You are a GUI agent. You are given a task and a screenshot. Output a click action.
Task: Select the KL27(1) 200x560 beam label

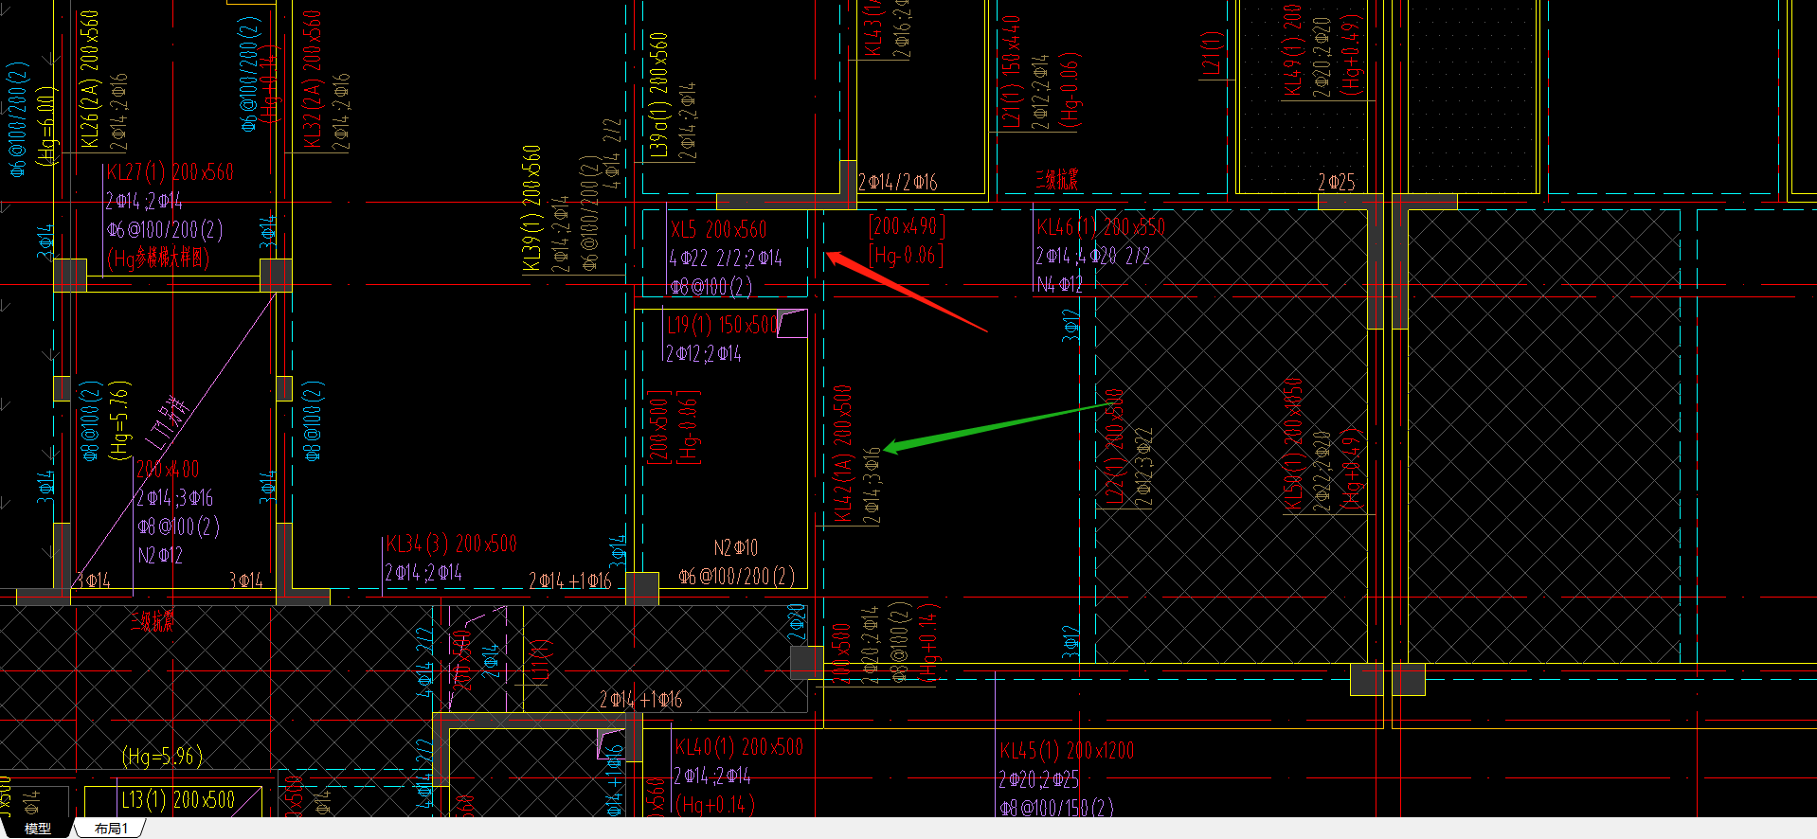pyautogui.click(x=170, y=172)
